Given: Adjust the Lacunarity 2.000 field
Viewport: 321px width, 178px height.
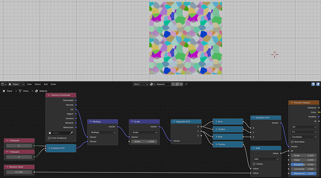Looking at the screenshot, I should (304, 169).
